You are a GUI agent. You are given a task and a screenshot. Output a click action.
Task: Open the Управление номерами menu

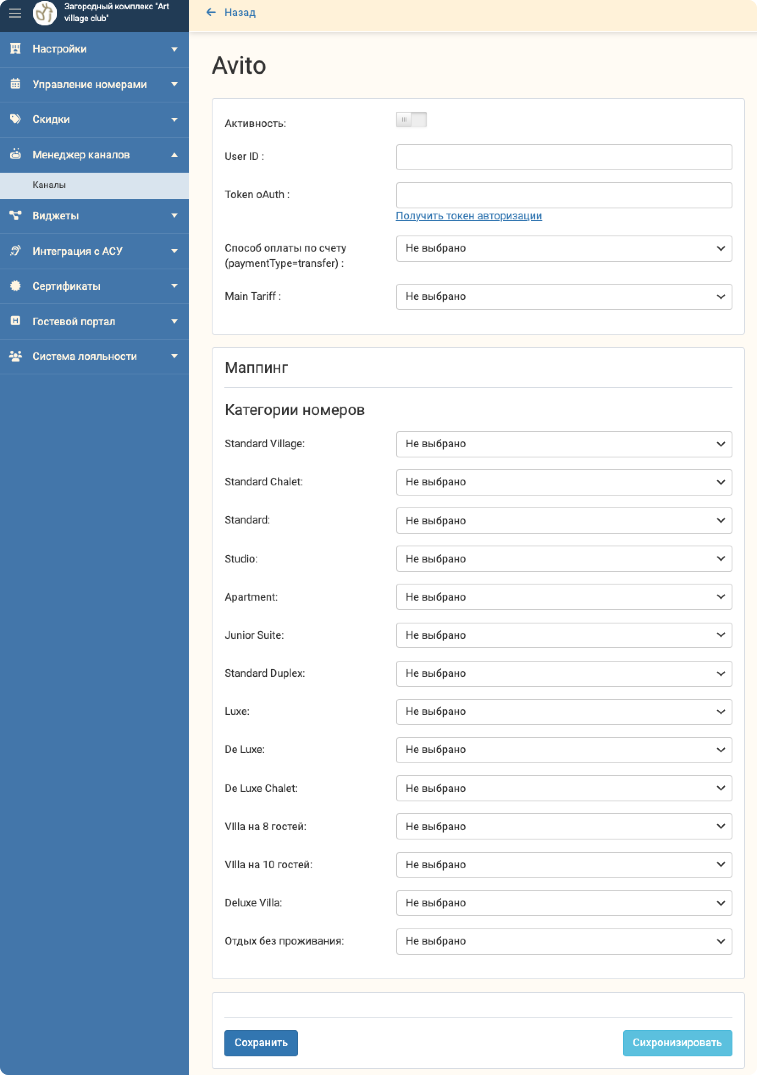[94, 84]
